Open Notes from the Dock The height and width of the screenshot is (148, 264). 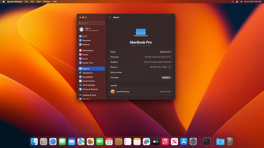point(137,142)
